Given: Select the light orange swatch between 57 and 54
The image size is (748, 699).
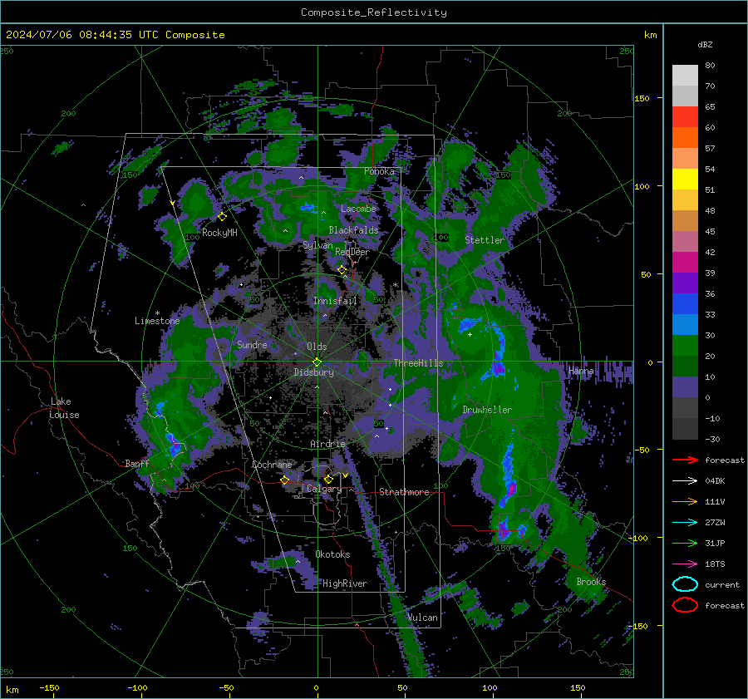Looking at the screenshot, I should pyautogui.click(x=685, y=159).
